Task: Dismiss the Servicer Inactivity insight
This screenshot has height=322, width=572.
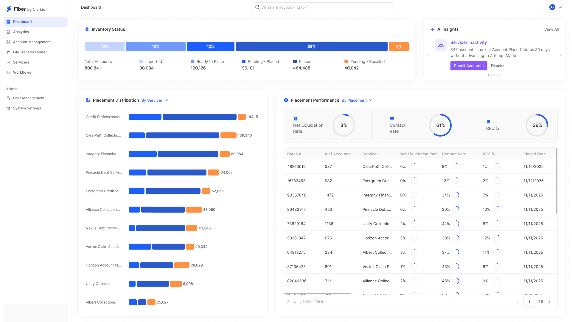Action: pos(498,66)
